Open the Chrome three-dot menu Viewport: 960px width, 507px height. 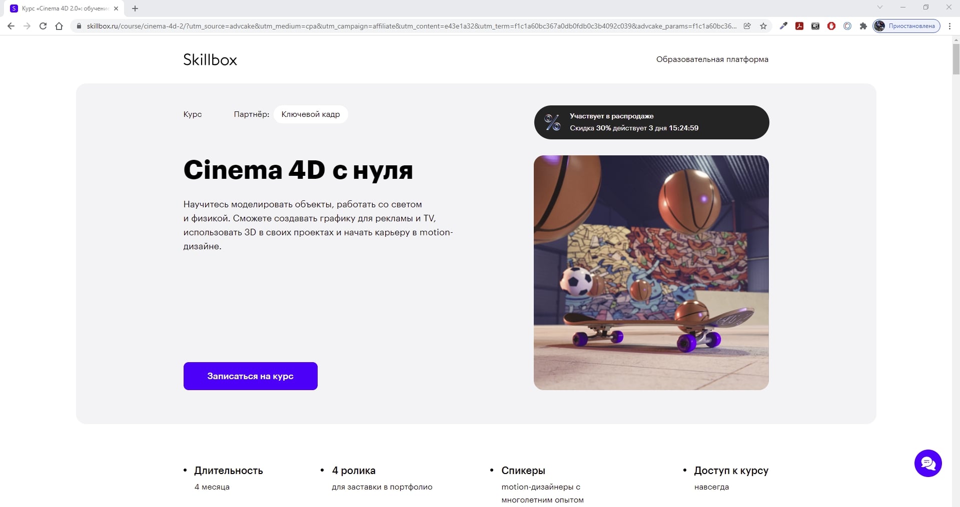[x=949, y=26]
